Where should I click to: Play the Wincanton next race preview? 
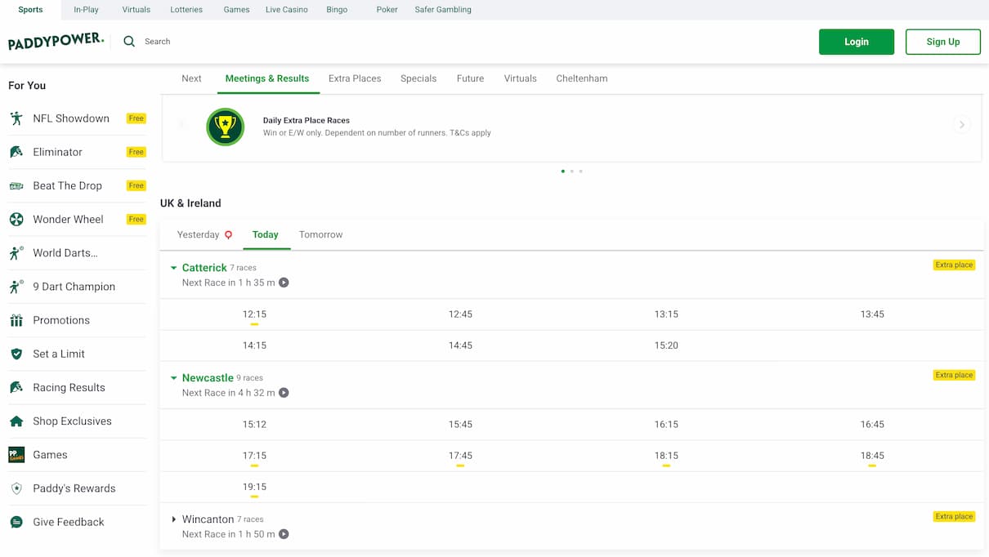tap(283, 534)
